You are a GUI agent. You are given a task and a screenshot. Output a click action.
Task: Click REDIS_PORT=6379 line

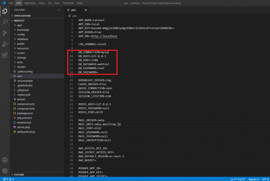[91, 112]
